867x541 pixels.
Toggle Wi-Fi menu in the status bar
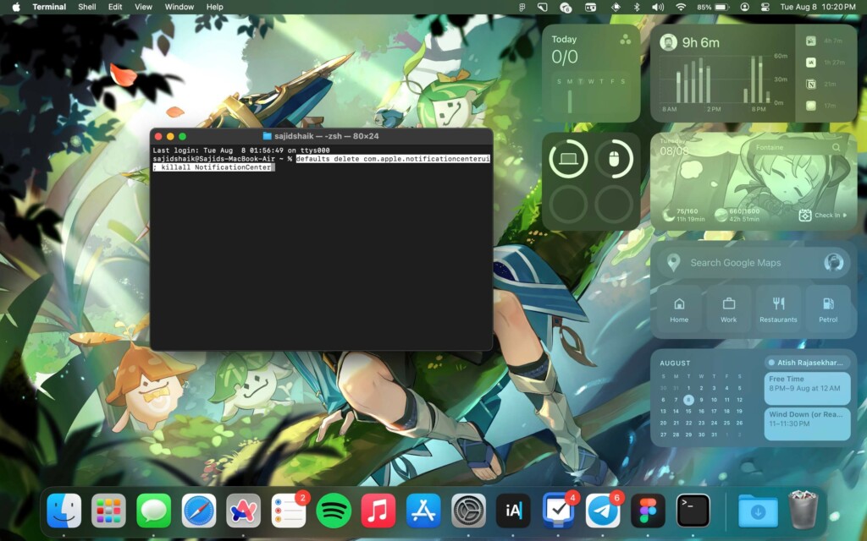pyautogui.click(x=681, y=7)
